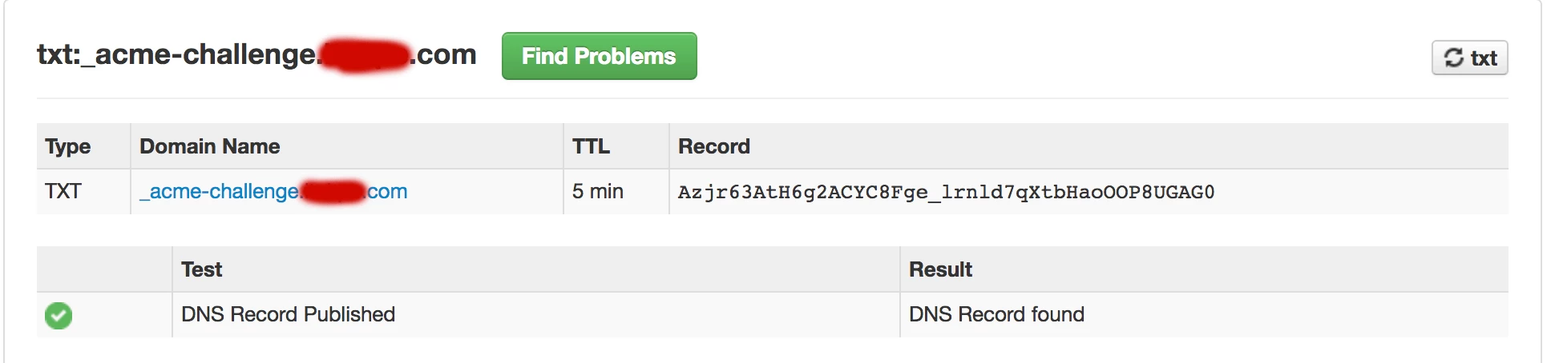The image size is (1547, 363).
Task: Click the redacted domain in heading
Action: click(x=365, y=55)
